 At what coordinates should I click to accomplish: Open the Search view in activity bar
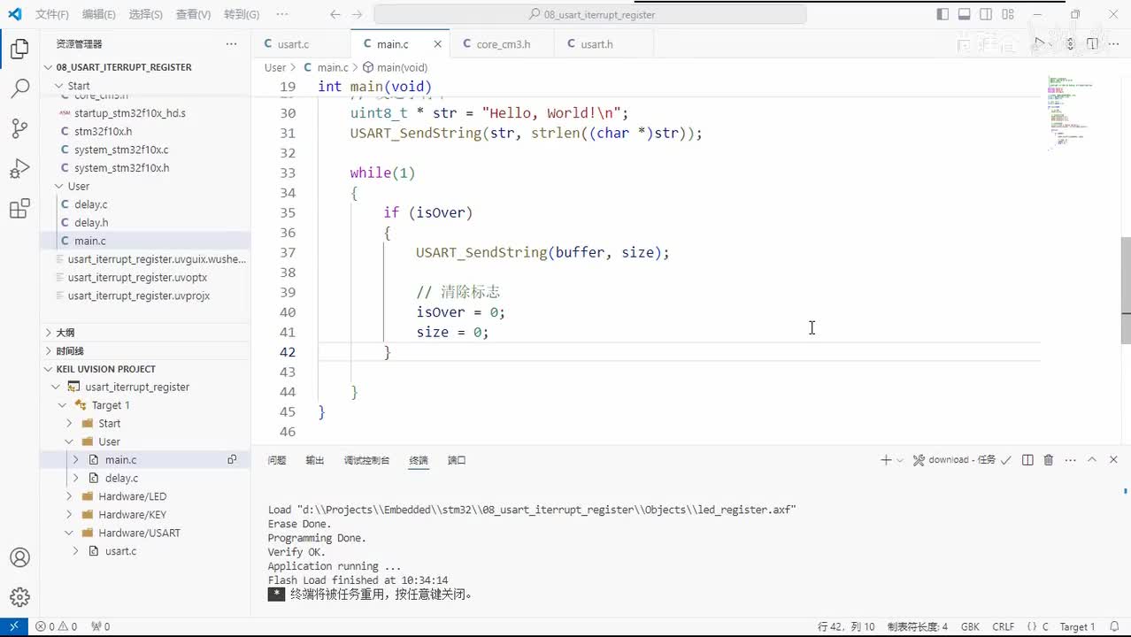[19, 88]
